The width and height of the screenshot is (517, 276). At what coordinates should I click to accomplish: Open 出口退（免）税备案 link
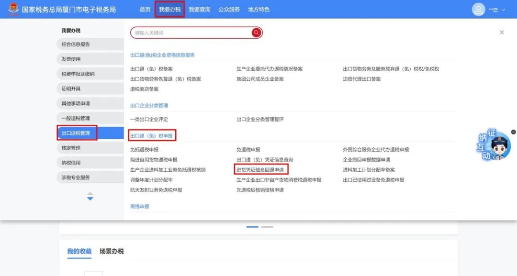(151, 69)
